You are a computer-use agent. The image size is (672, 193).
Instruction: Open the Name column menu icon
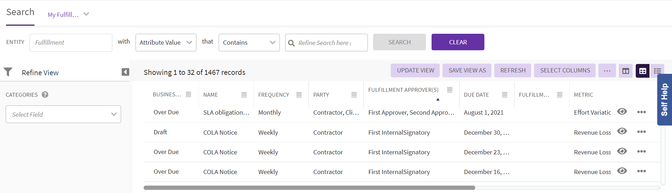click(x=244, y=95)
